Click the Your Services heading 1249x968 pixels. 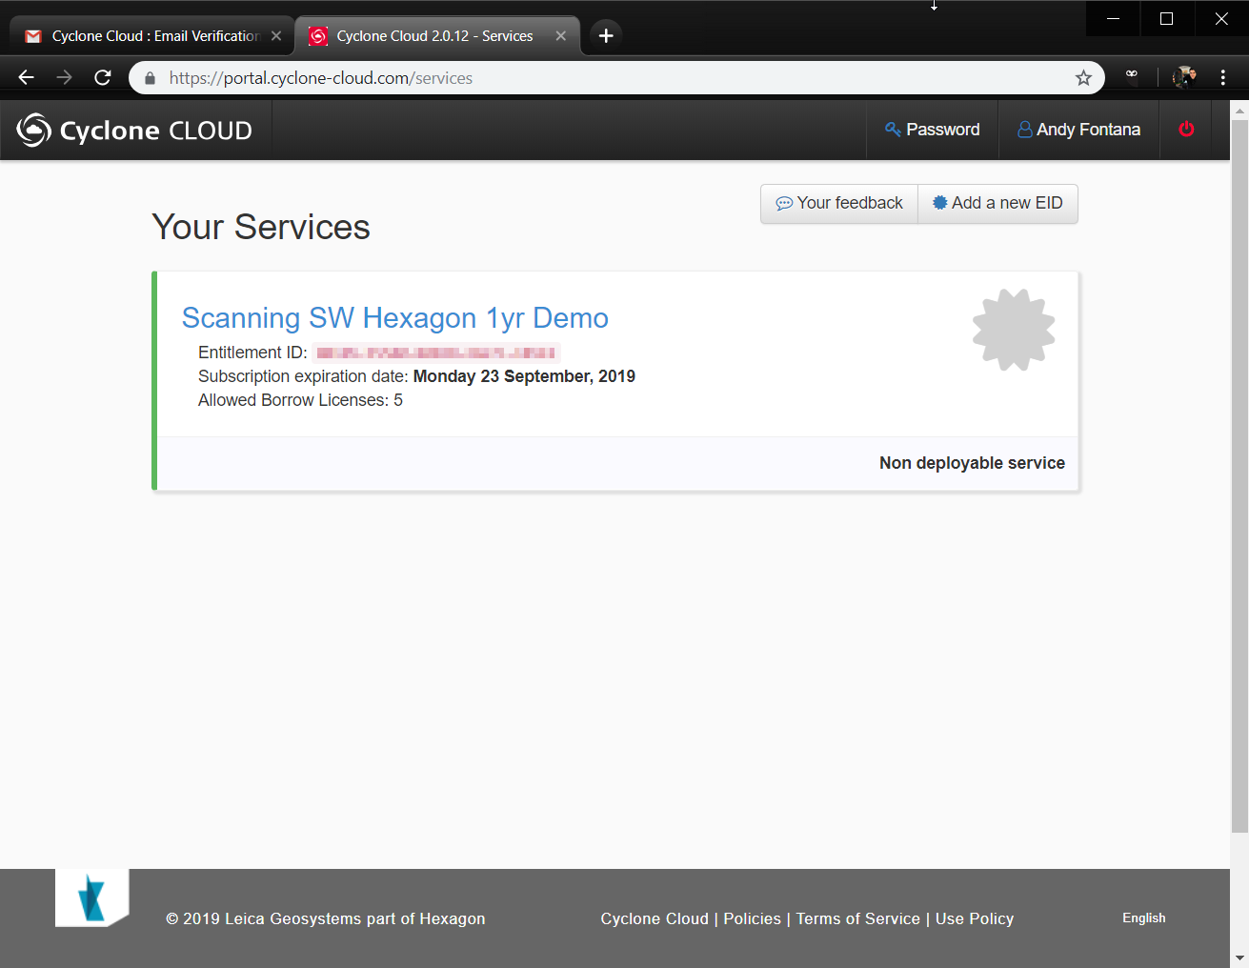point(261,228)
